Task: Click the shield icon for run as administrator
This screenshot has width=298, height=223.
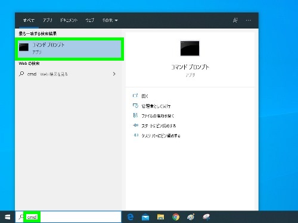Action: [x=135, y=106]
